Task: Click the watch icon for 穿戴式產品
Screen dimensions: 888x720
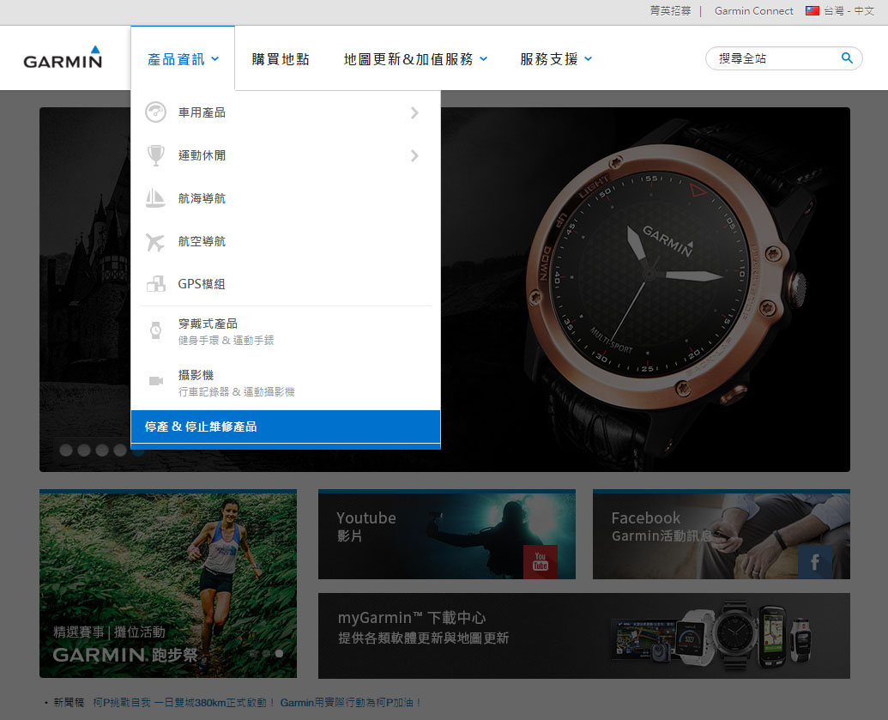Action: [155, 330]
